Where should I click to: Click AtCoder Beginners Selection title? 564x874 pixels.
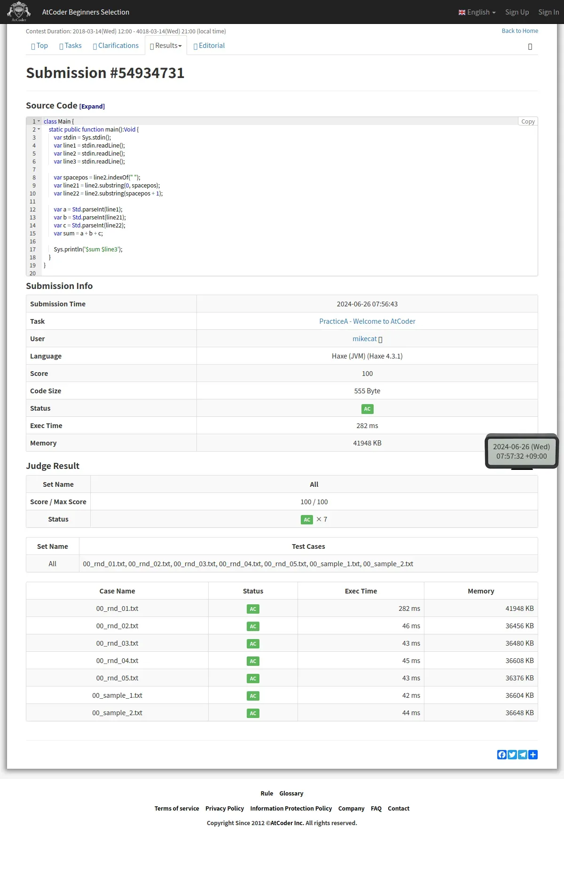coord(86,12)
